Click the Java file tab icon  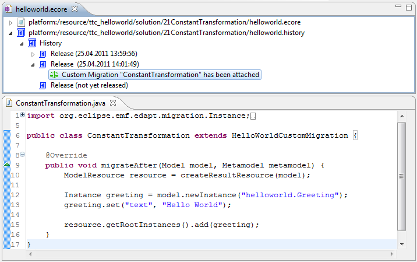tap(9, 103)
